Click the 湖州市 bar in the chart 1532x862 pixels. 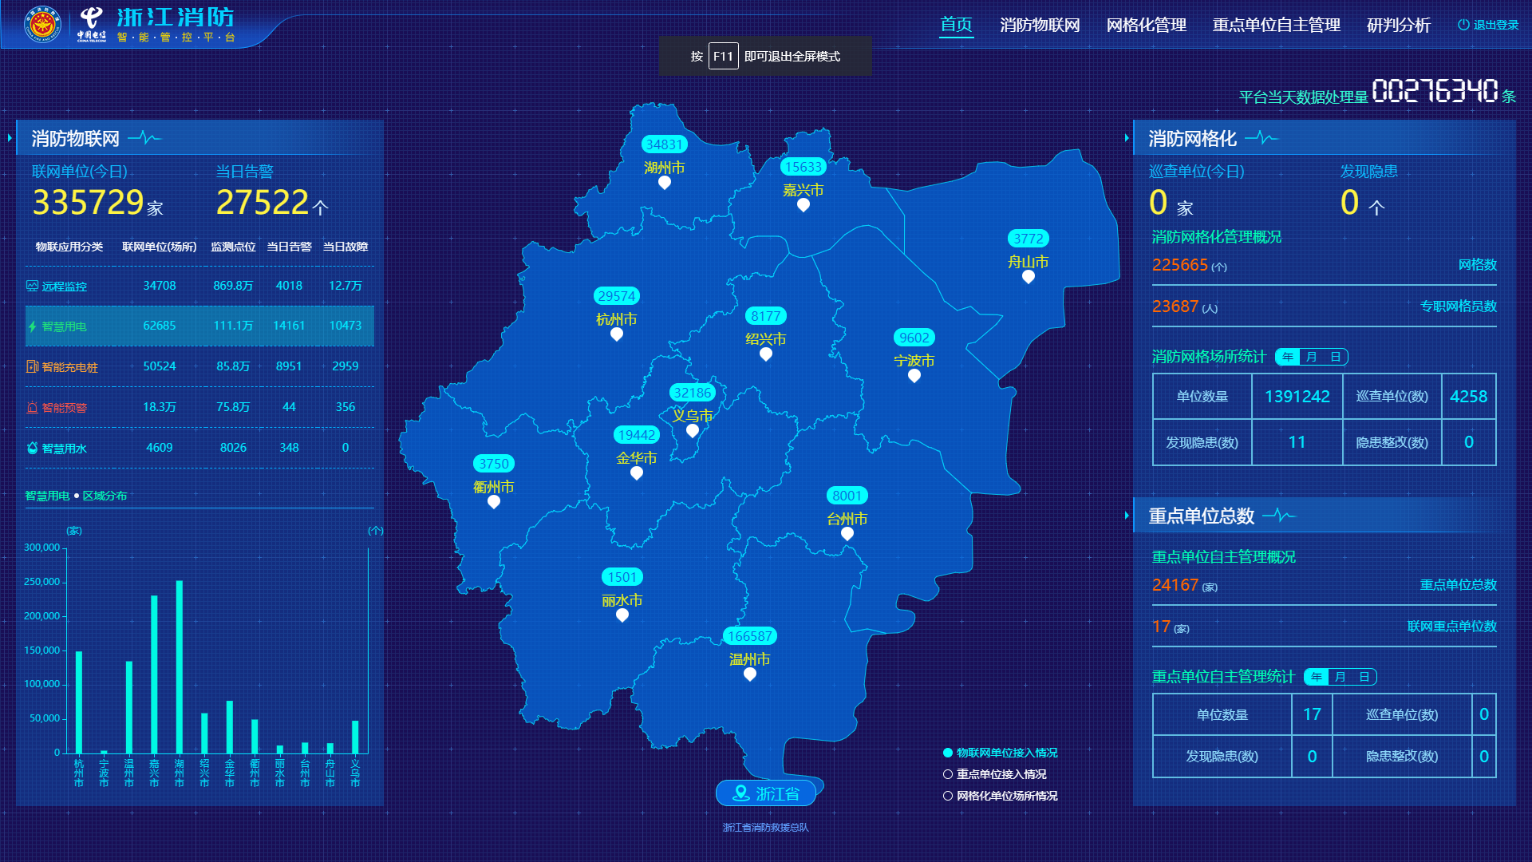coord(180,666)
